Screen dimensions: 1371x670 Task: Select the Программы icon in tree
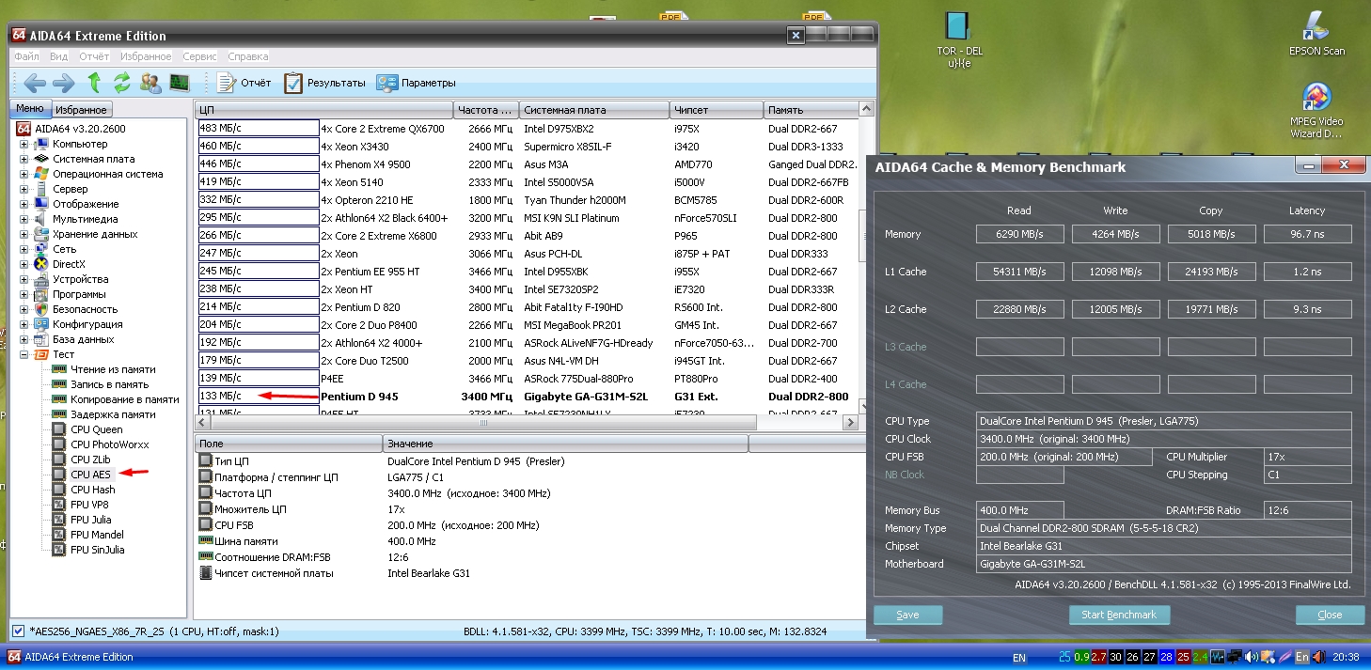pos(40,294)
